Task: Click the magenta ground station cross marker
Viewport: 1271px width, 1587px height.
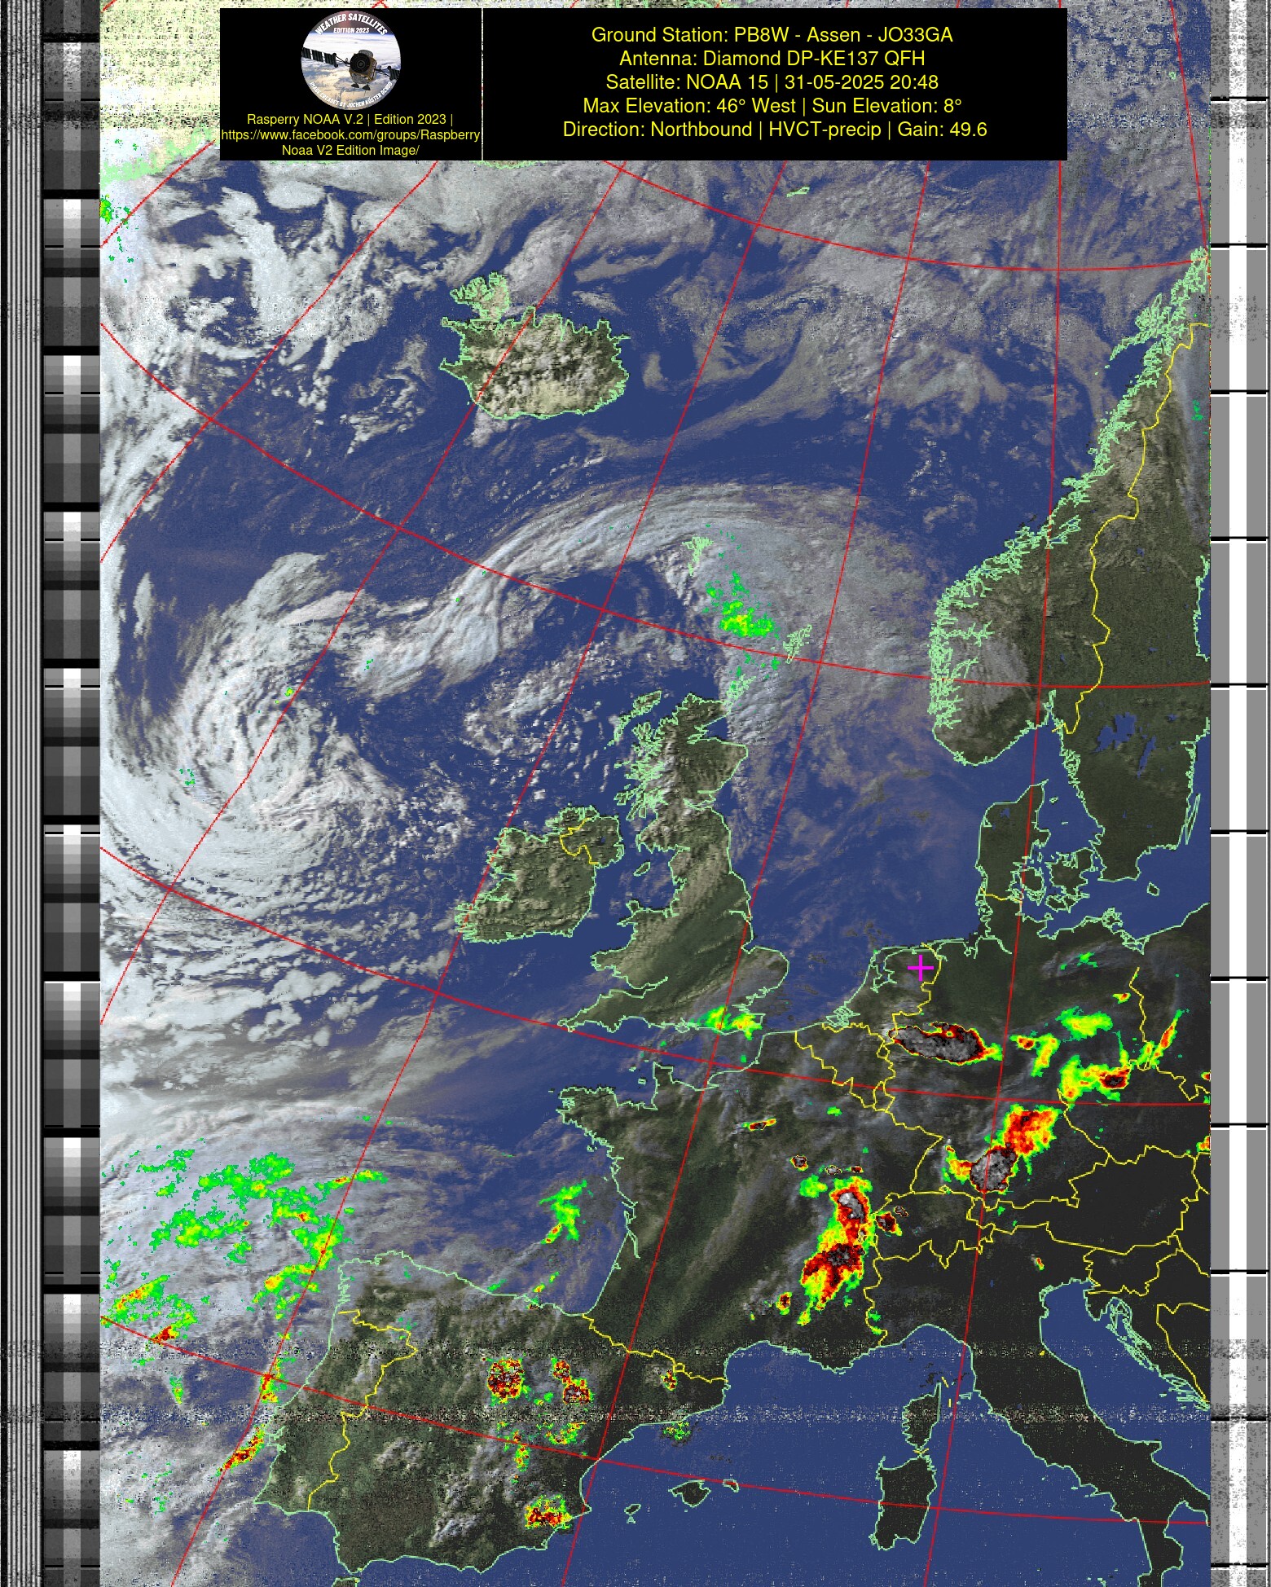Action: pyautogui.click(x=920, y=967)
